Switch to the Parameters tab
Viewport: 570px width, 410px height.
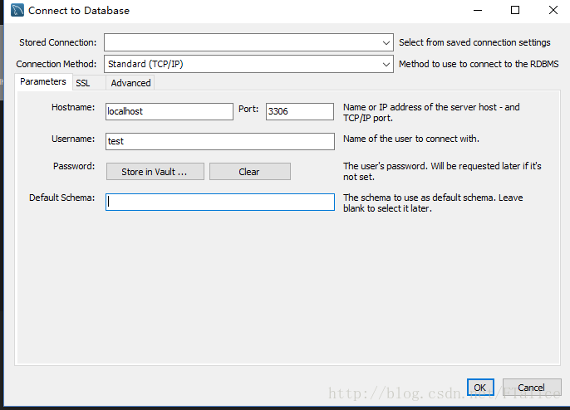[x=43, y=81]
